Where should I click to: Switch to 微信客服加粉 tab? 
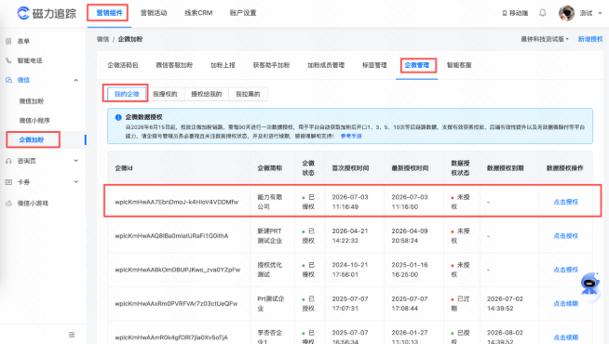pos(174,65)
